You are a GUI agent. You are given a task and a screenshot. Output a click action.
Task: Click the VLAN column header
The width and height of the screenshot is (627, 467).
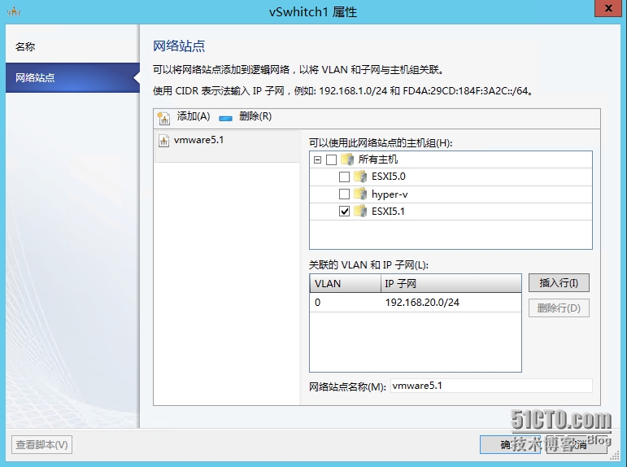(345, 284)
